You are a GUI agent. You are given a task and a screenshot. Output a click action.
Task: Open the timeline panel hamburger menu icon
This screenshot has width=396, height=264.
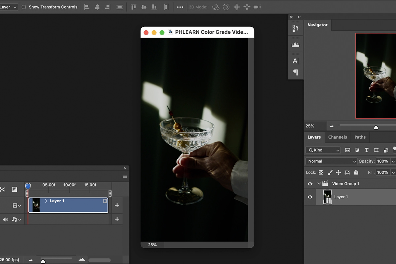(125, 176)
